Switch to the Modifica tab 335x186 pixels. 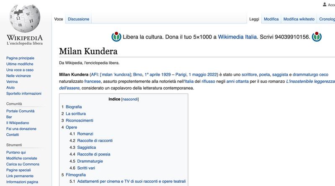point(271,19)
